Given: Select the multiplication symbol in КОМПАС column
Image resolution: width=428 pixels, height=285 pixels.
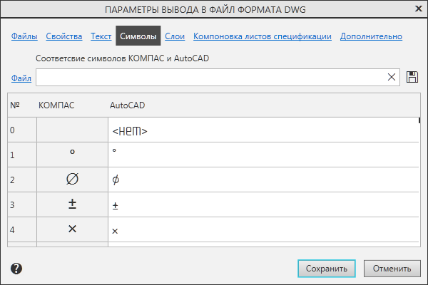Looking at the screenshot, I should (x=72, y=229).
